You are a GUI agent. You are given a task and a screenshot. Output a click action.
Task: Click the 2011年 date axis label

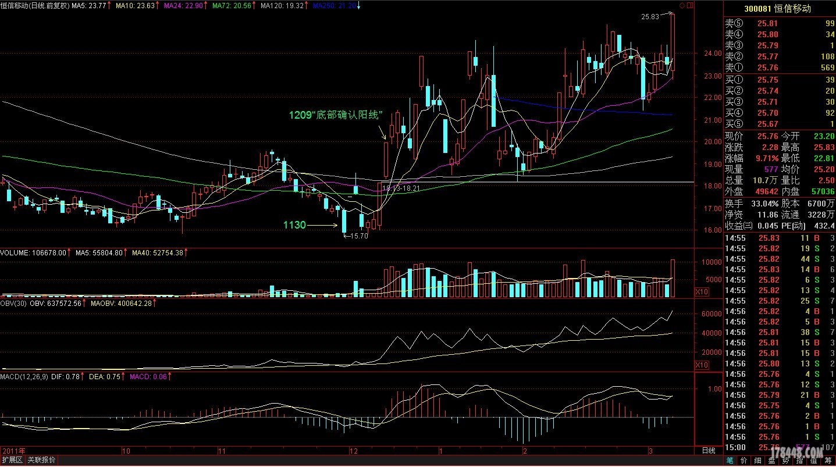(15, 451)
